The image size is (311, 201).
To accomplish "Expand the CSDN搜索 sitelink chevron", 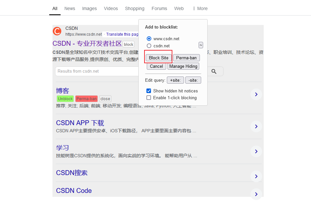I will coord(256,176).
